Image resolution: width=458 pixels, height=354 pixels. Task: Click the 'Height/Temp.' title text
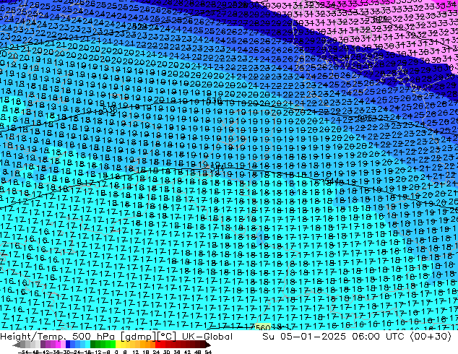(x=33, y=336)
